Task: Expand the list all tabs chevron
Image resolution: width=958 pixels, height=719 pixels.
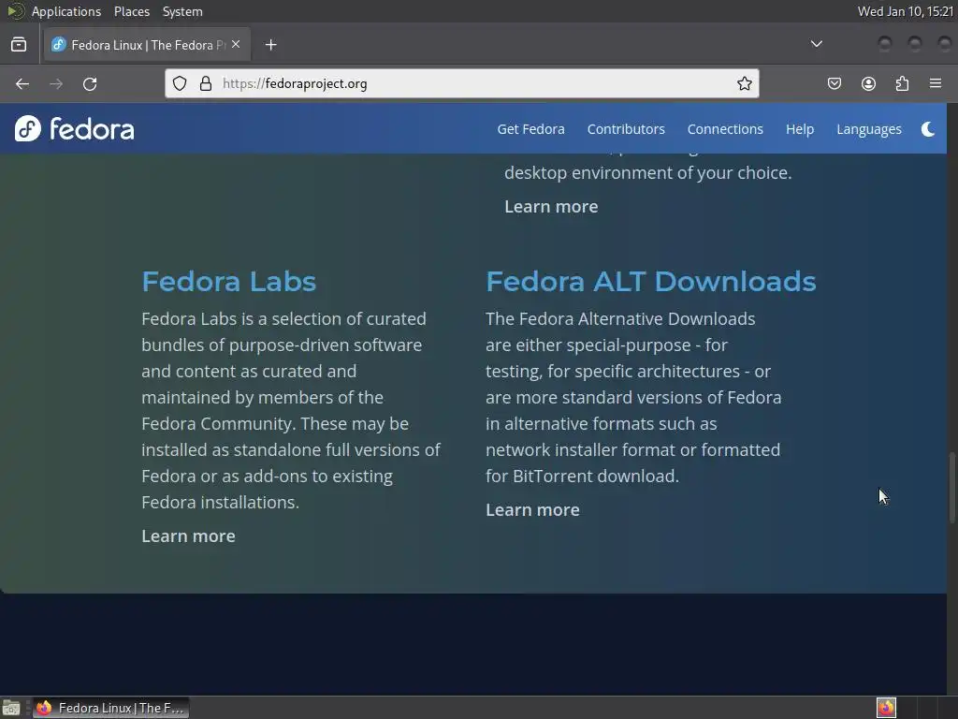Action: click(x=816, y=44)
